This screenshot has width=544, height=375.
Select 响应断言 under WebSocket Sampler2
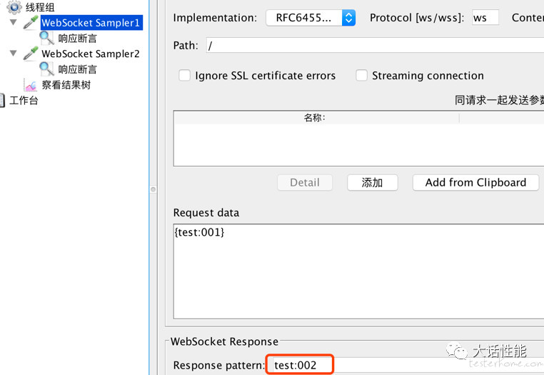[77, 69]
